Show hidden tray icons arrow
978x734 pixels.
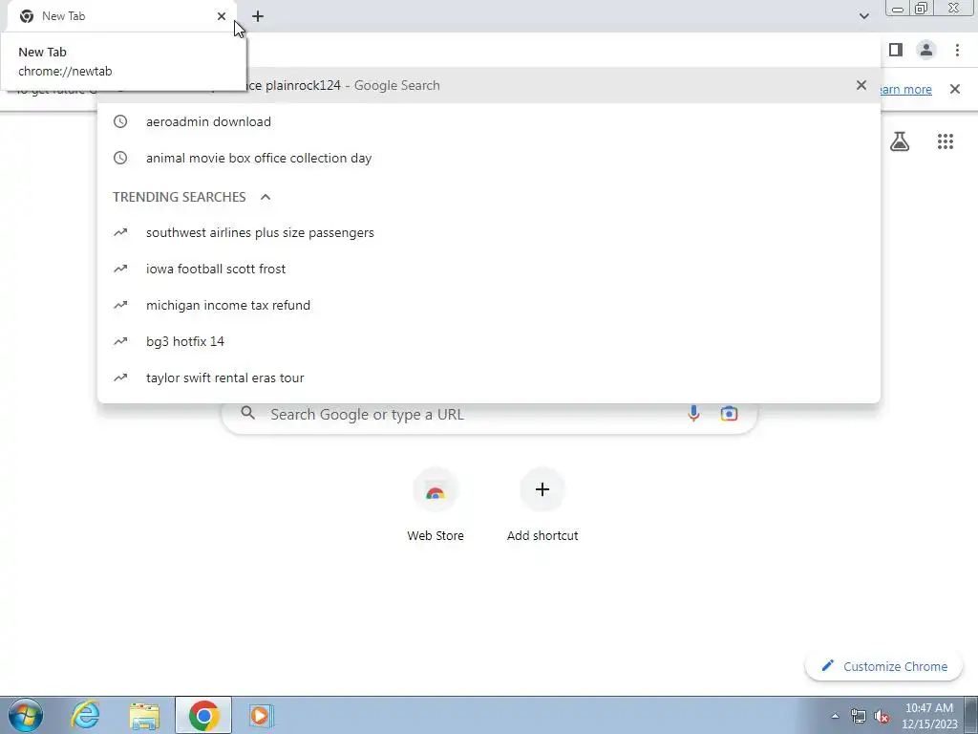coord(835,716)
